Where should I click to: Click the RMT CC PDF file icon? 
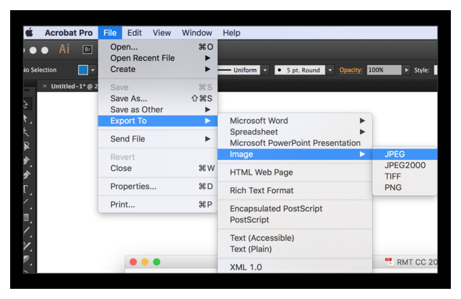pos(389,262)
